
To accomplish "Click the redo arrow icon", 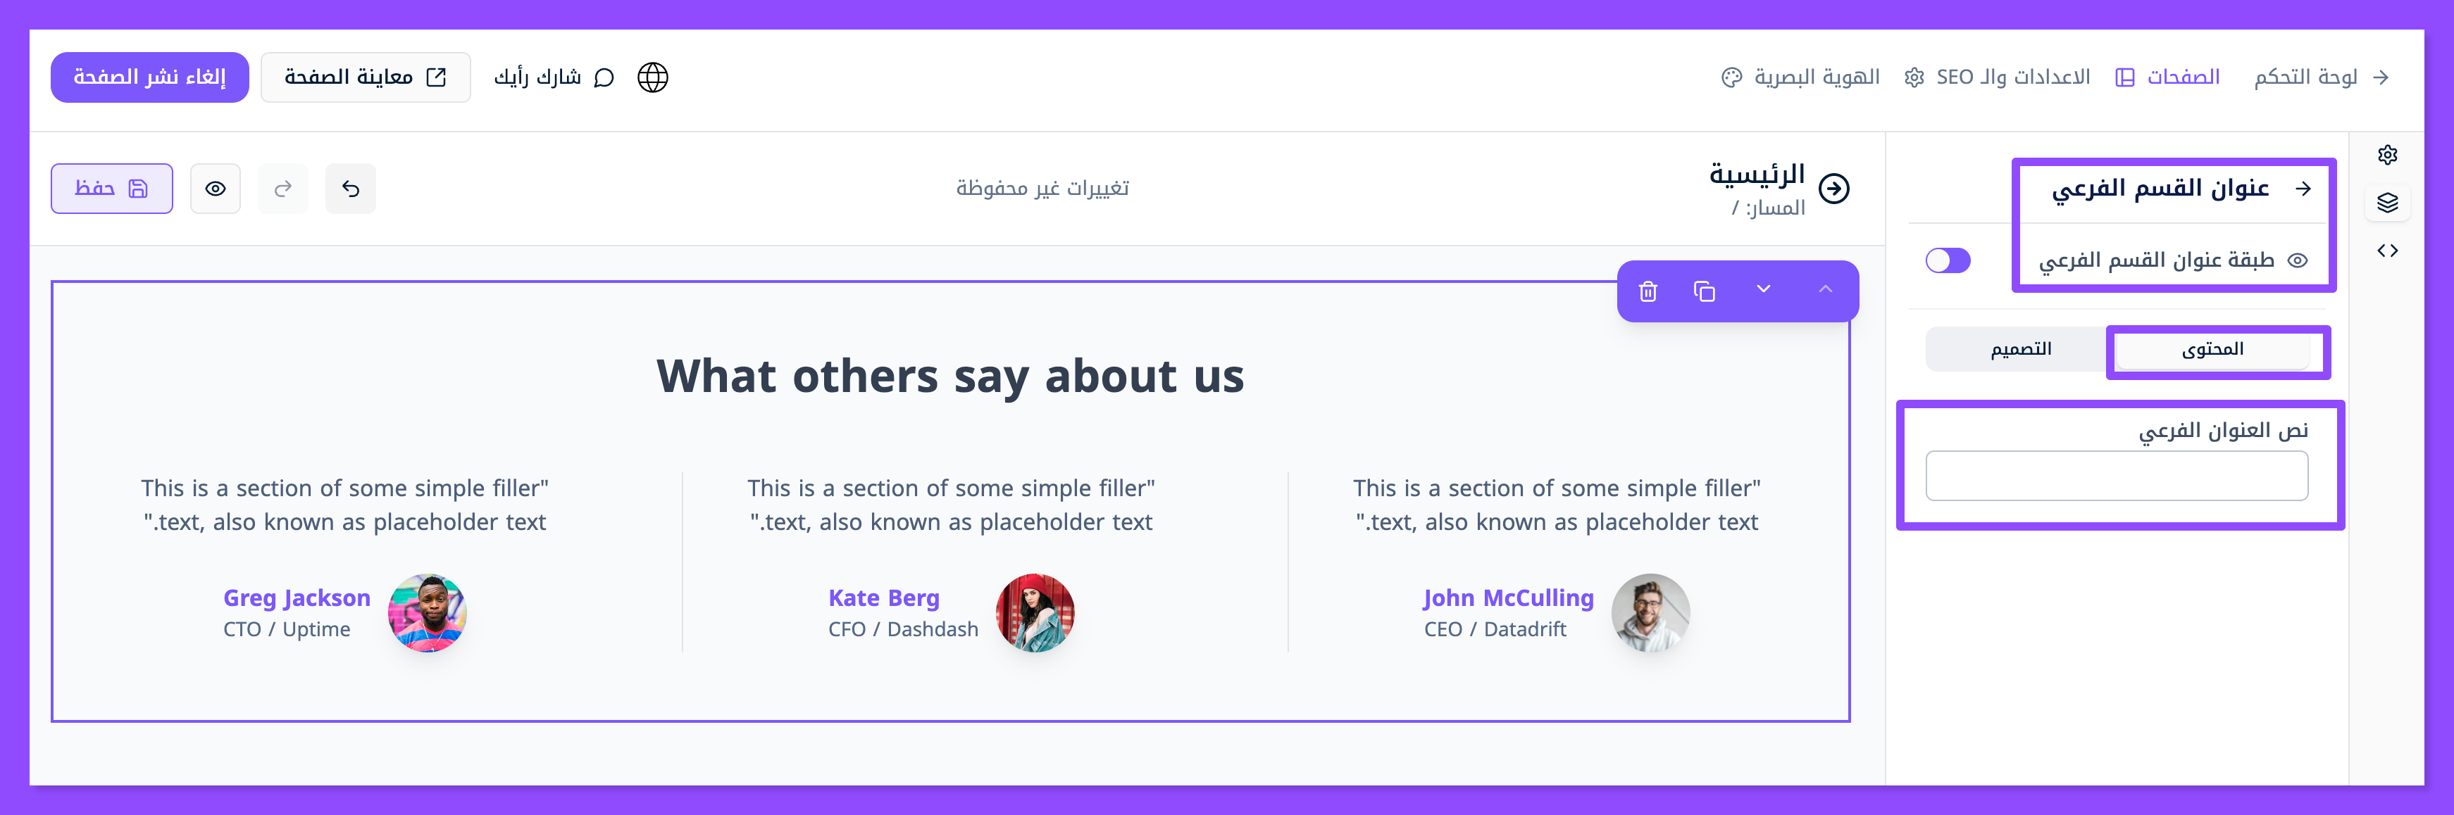I will [x=283, y=189].
